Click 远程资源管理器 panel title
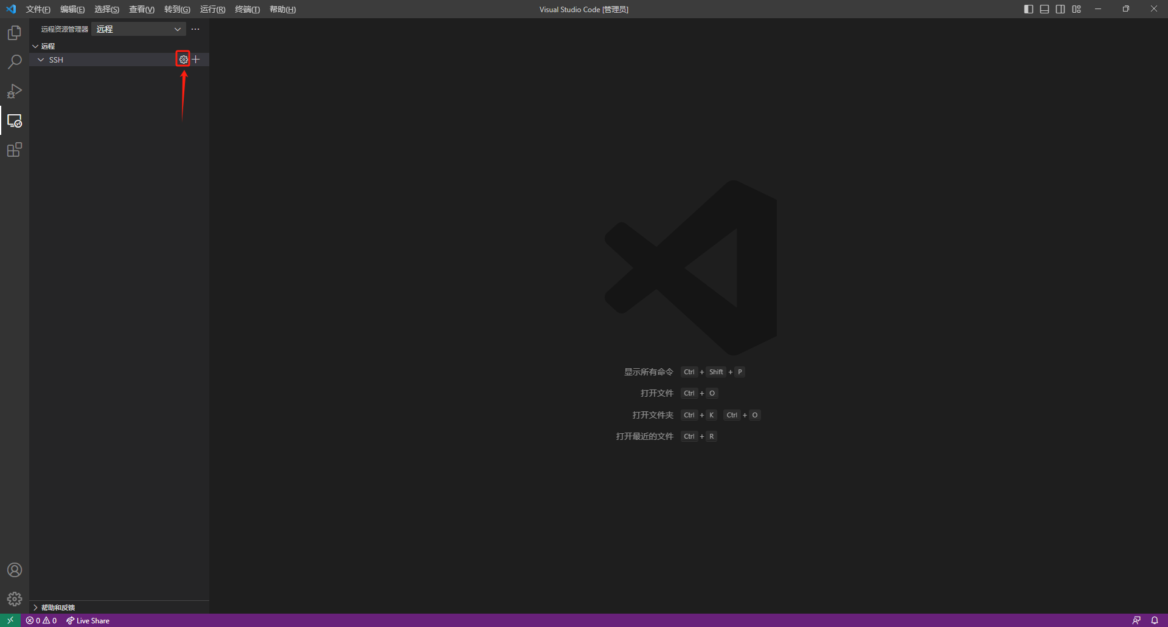Screen dimensions: 1168x627 [64, 29]
